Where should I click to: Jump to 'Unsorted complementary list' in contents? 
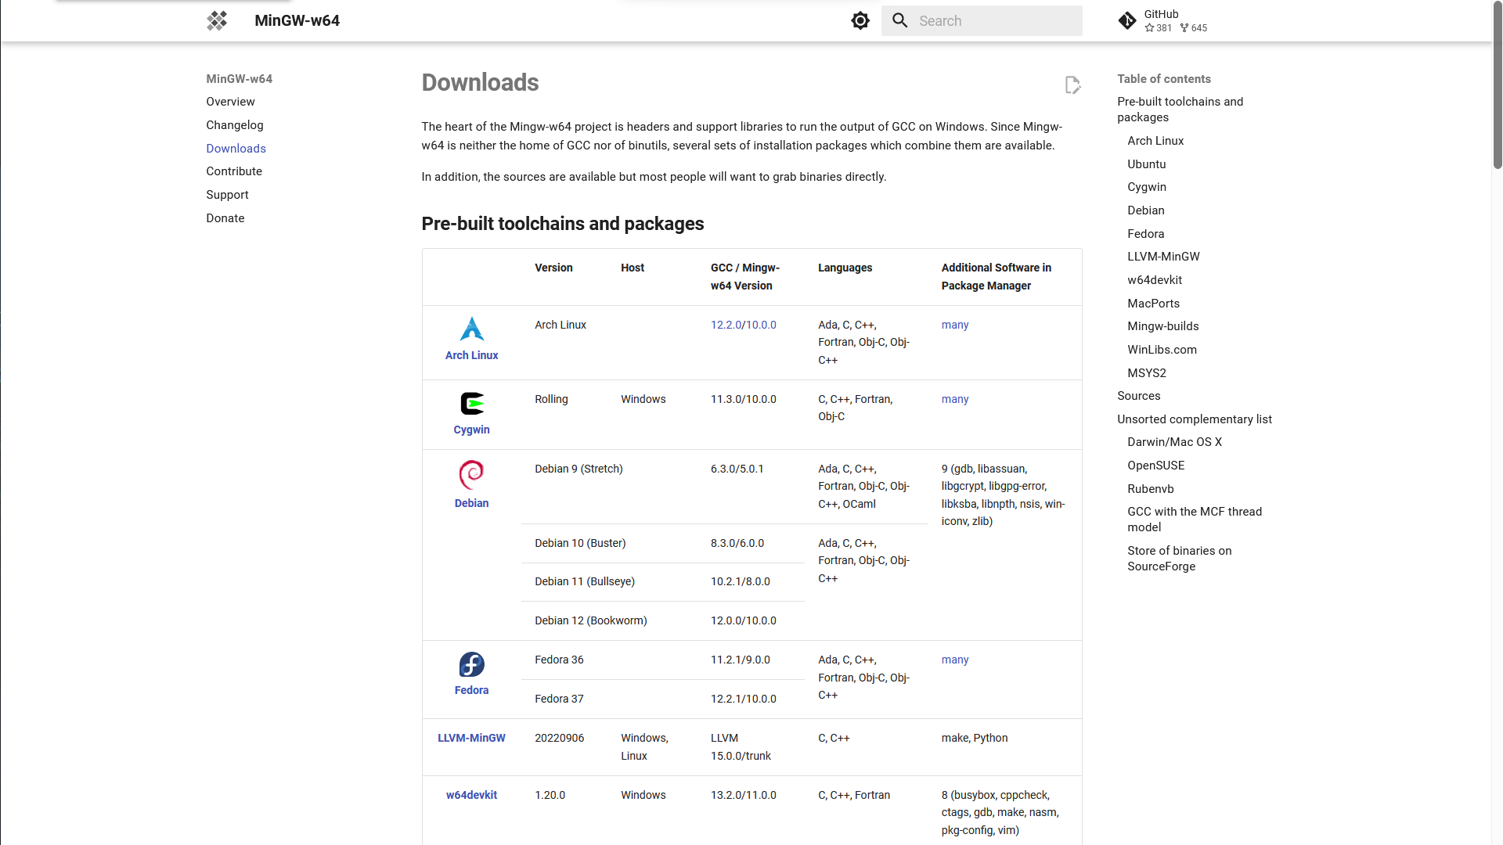tap(1195, 419)
